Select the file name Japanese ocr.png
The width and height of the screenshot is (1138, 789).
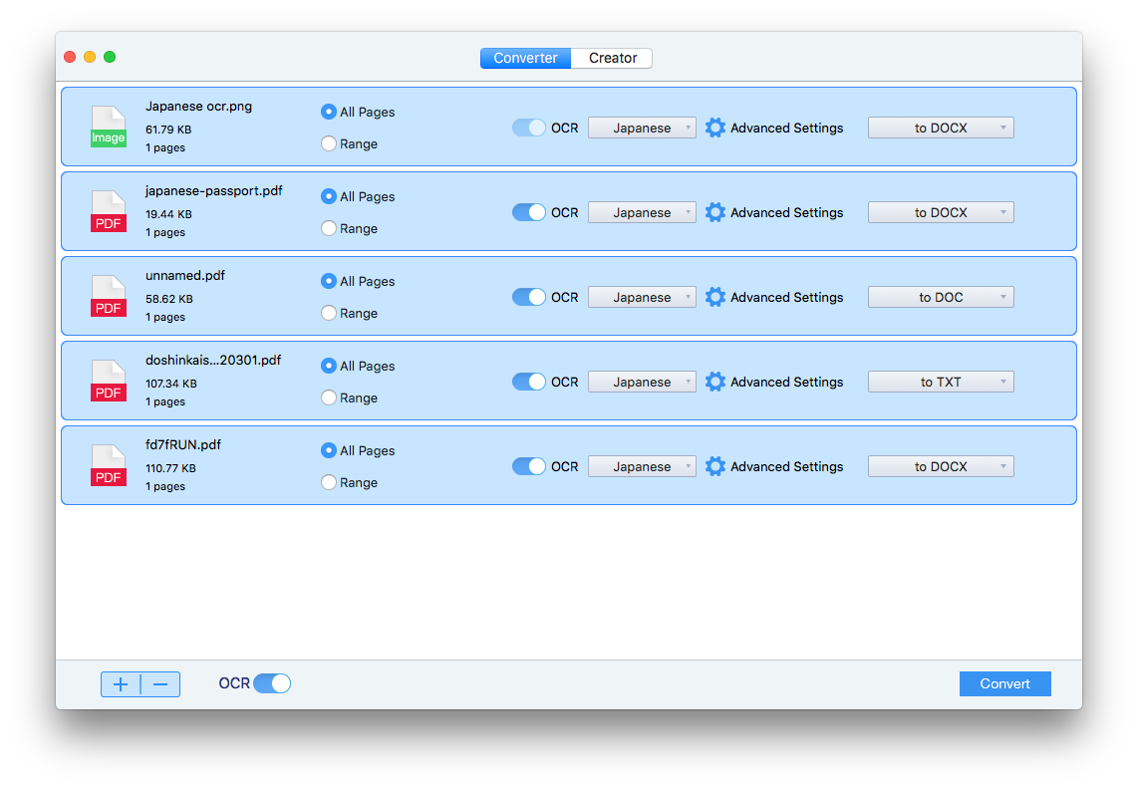[199, 106]
